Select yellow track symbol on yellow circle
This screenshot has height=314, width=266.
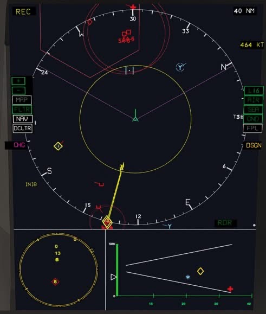click(x=122, y=167)
